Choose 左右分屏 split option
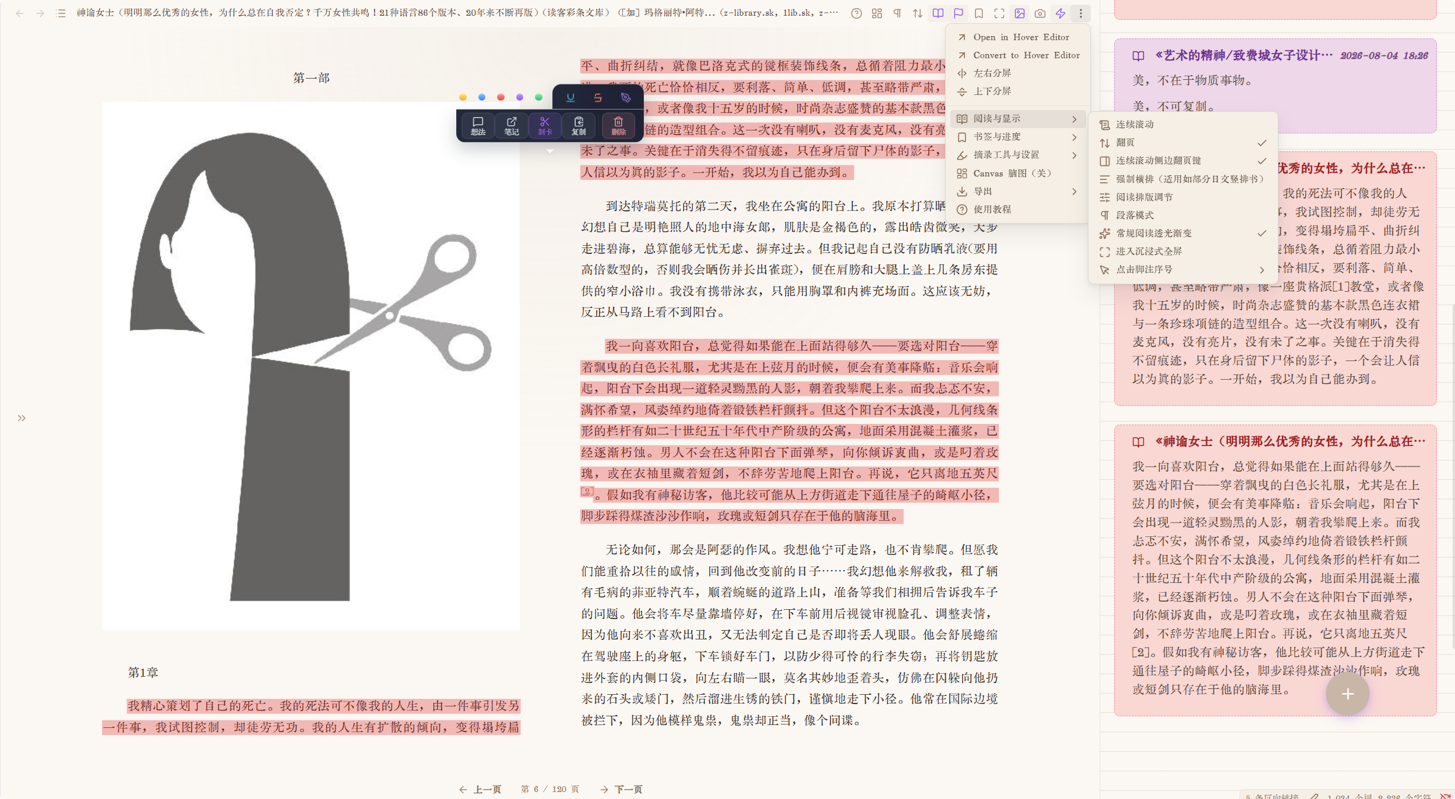The image size is (1455, 799). [1017, 73]
